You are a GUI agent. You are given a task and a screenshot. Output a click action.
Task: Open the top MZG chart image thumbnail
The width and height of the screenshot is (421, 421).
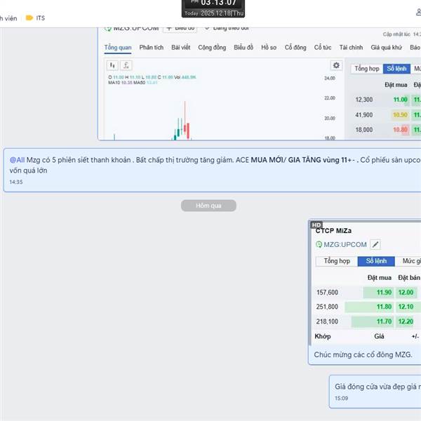click(260, 83)
